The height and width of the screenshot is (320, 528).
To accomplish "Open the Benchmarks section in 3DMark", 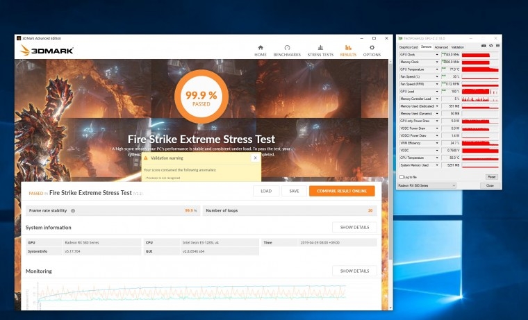I will 287,51.
